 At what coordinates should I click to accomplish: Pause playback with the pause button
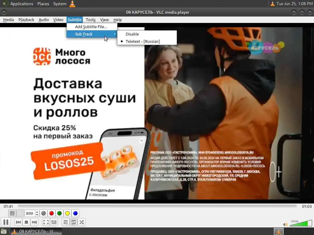6,222
